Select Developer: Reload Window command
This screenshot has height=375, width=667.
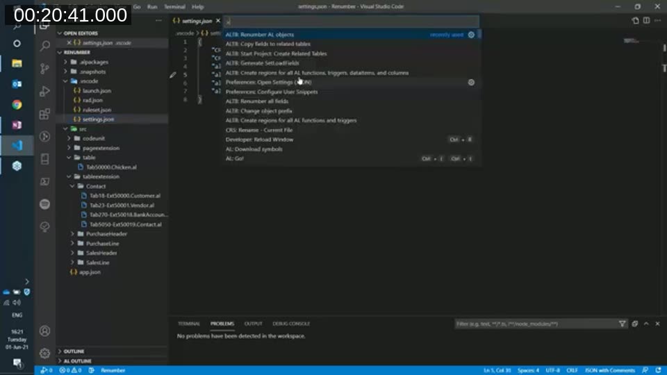tap(349, 140)
